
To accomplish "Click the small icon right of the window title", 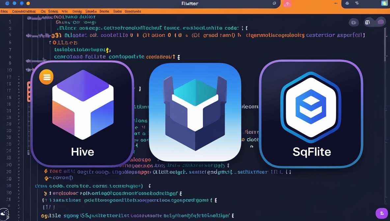I will pos(274,3).
